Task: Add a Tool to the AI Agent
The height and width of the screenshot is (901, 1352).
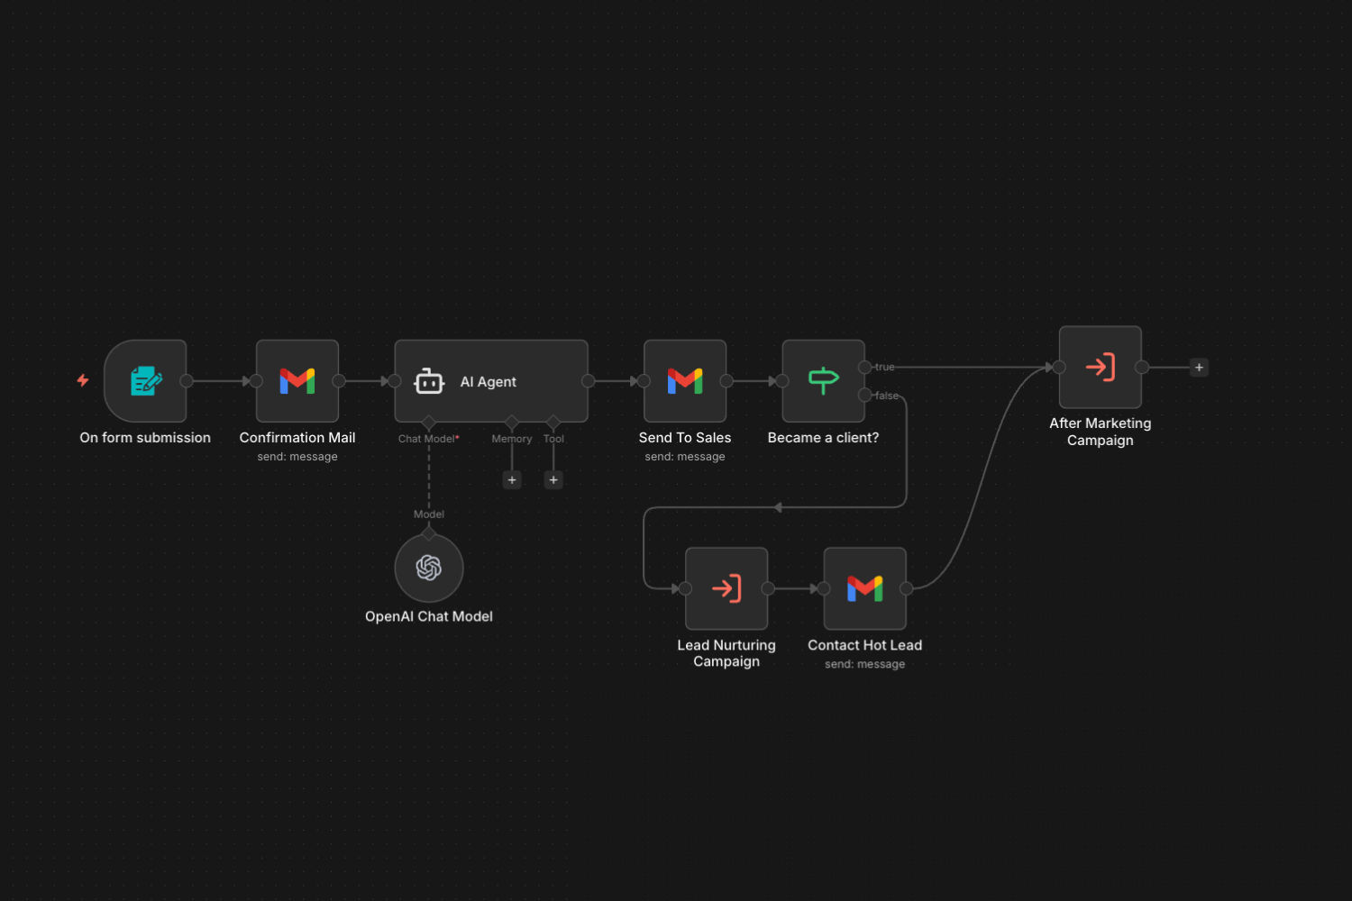Action: click(x=553, y=479)
